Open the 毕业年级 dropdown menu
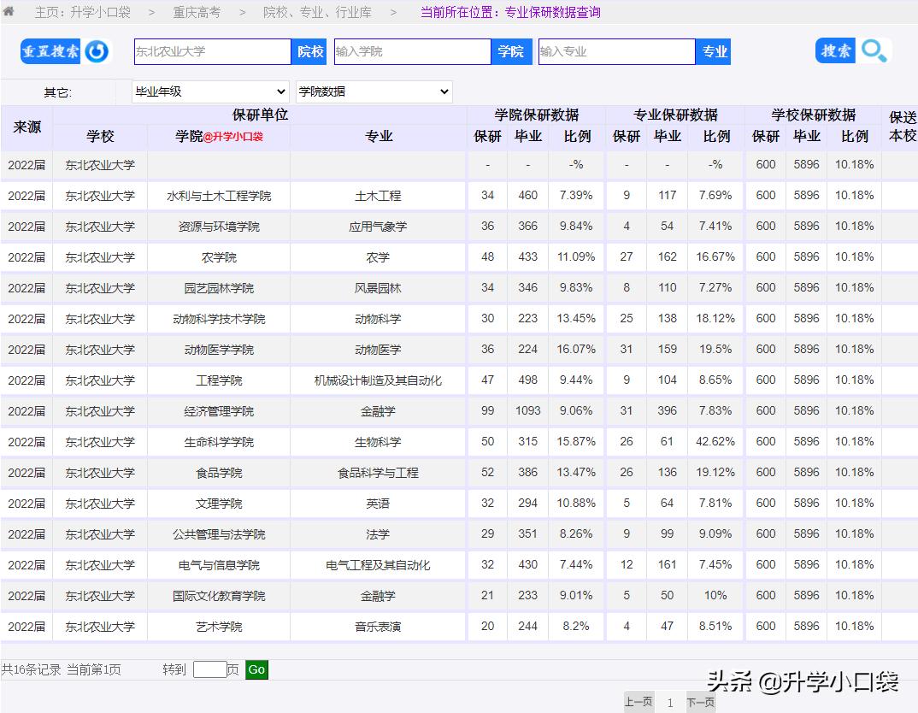 (x=209, y=91)
